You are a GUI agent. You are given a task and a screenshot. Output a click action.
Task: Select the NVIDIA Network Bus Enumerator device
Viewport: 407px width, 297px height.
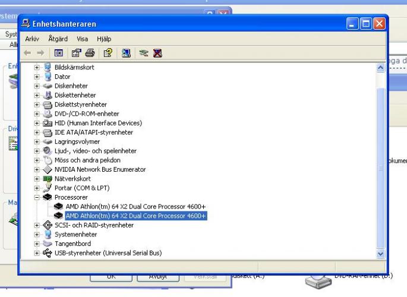(100, 169)
